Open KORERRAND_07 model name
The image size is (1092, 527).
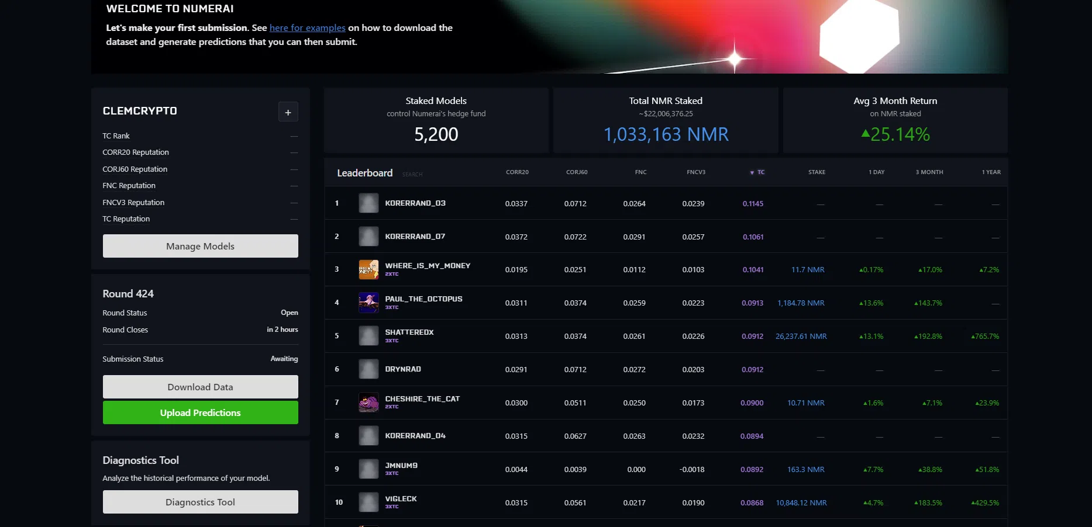415,237
